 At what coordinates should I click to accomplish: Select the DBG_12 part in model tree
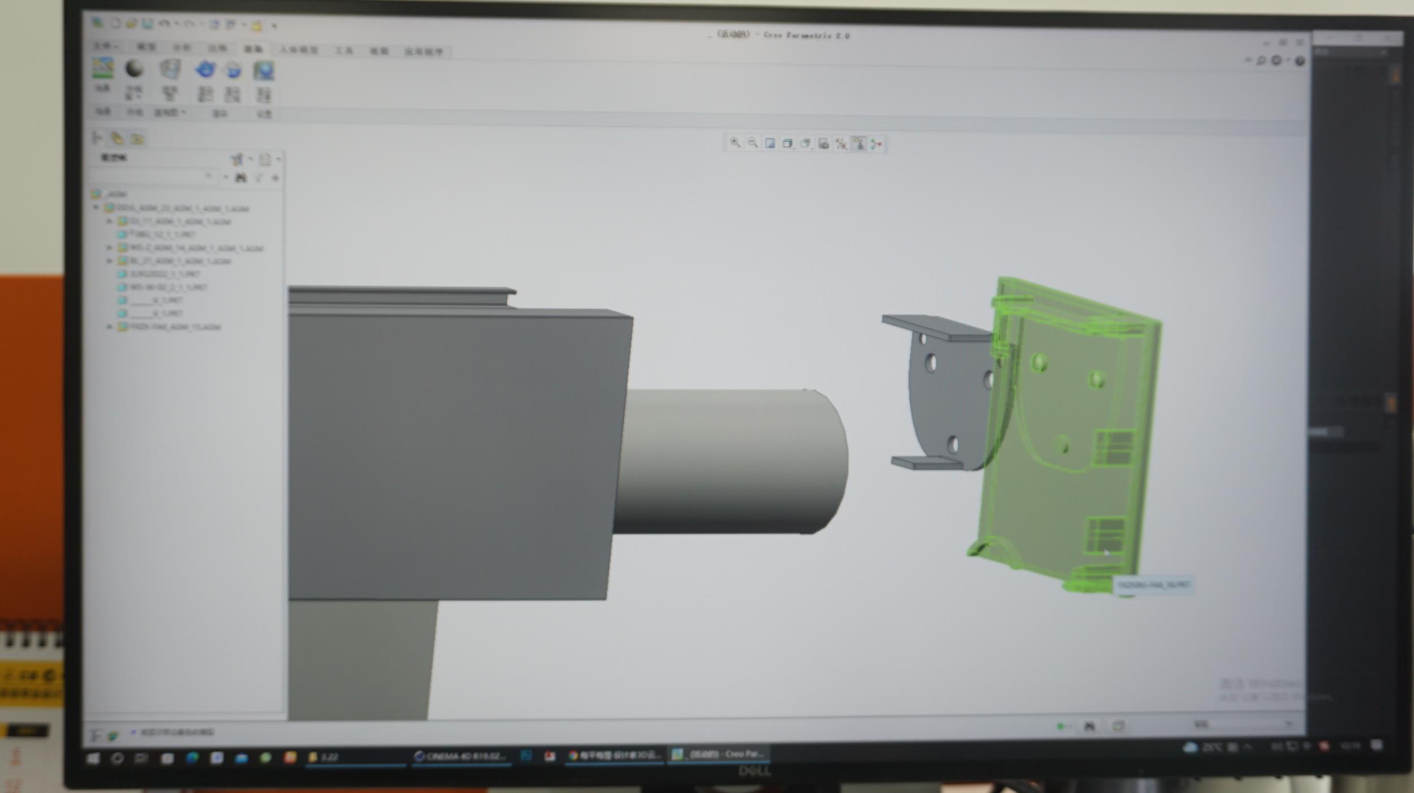(157, 234)
